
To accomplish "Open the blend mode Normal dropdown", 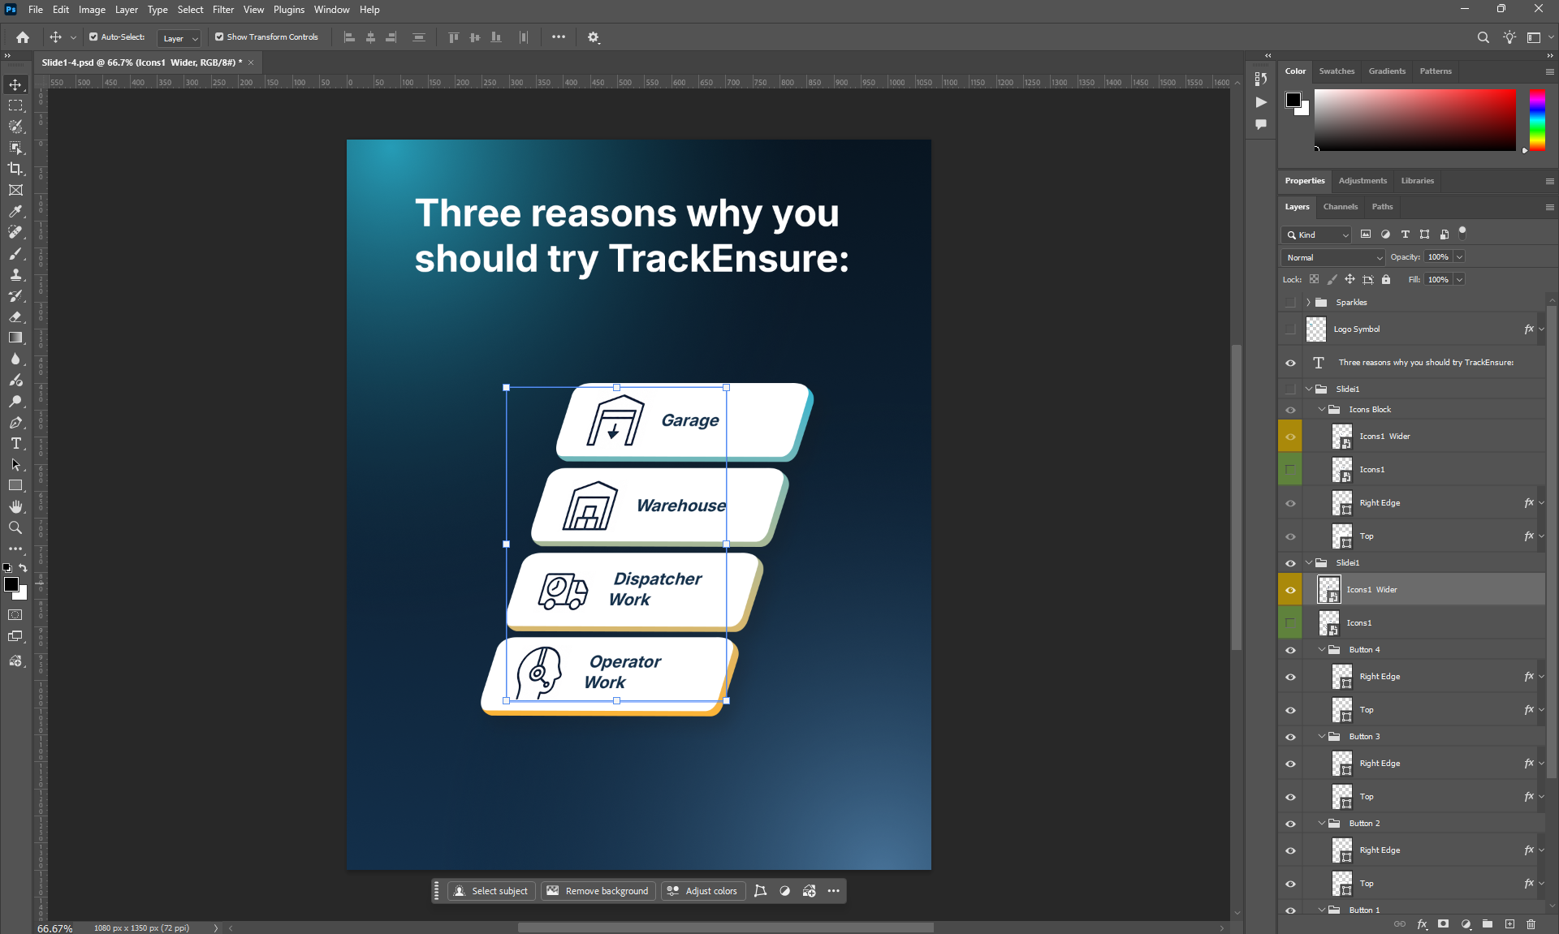I will point(1332,257).
